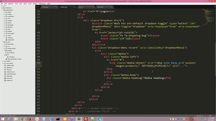The height and width of the screenshot is (121, 216).
Task: Open the Tools menu
Action: [30, 4]
